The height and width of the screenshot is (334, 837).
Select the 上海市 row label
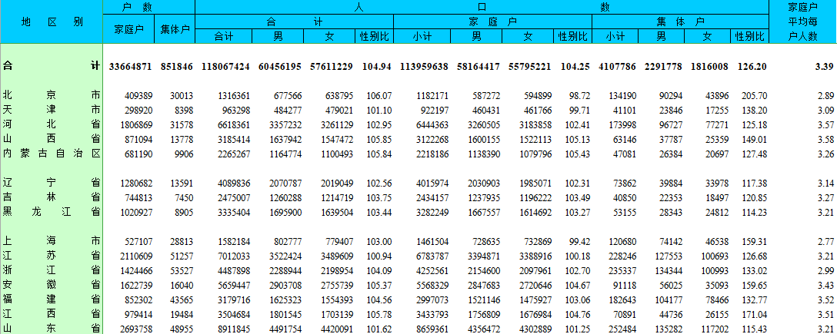pyautogui.click(x=52, y=240)
